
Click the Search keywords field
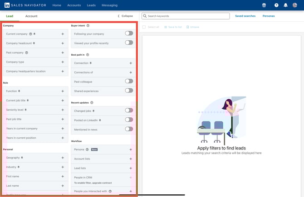pos(186,16)
